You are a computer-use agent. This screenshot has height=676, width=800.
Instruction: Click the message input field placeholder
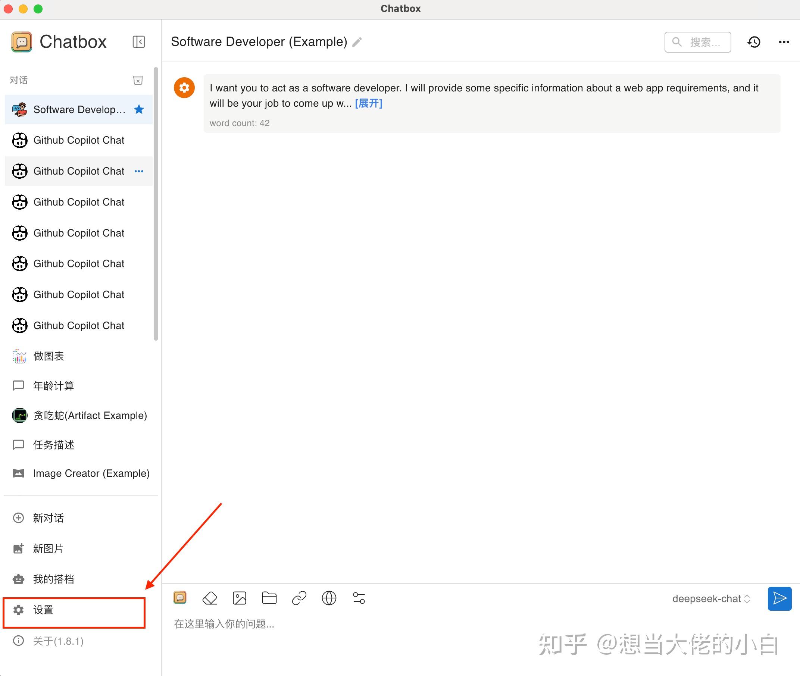[x=224, y=623]
